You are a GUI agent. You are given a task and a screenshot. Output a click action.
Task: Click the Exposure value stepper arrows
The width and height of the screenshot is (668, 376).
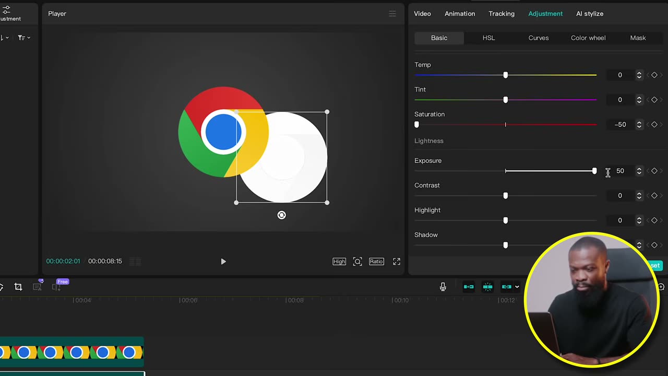[x=639, y=171]
